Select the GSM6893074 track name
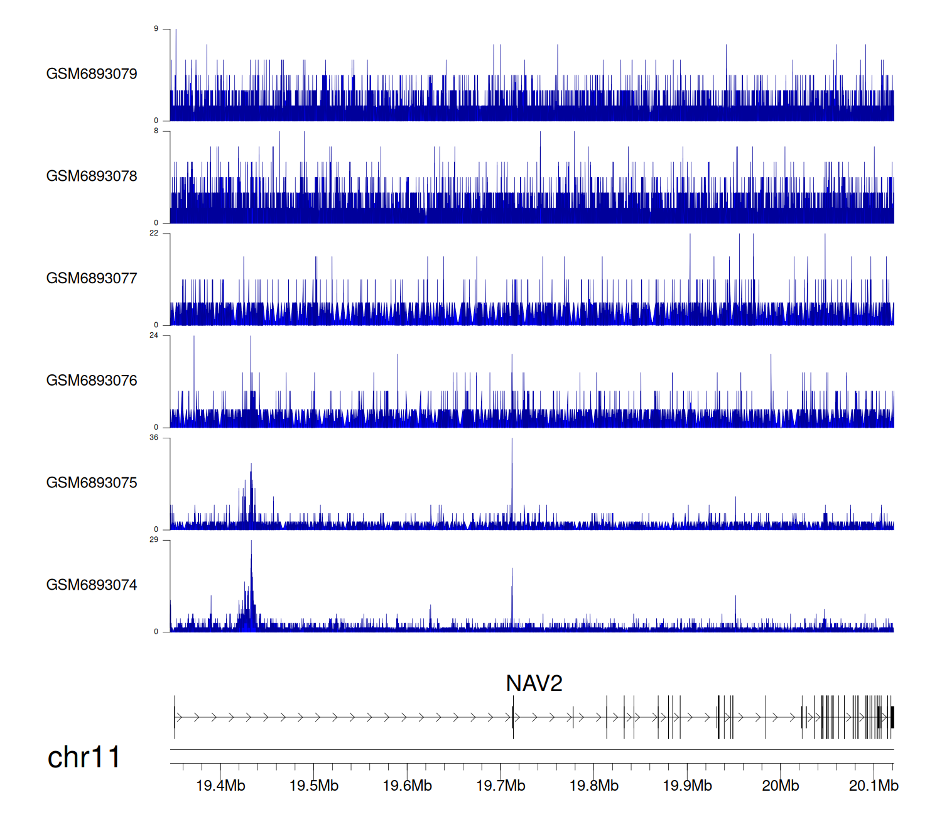 pos(92,585)
